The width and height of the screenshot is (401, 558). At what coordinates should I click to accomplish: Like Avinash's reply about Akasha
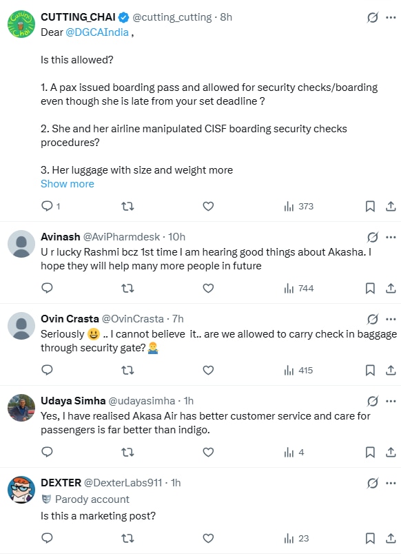(208, 288)
